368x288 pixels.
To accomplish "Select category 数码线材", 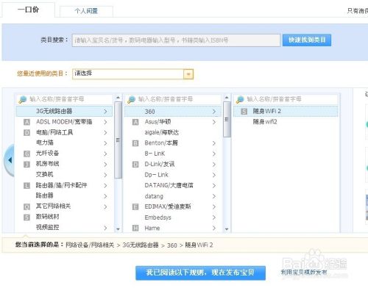I will pyautogui.click(x=64, y=217).
